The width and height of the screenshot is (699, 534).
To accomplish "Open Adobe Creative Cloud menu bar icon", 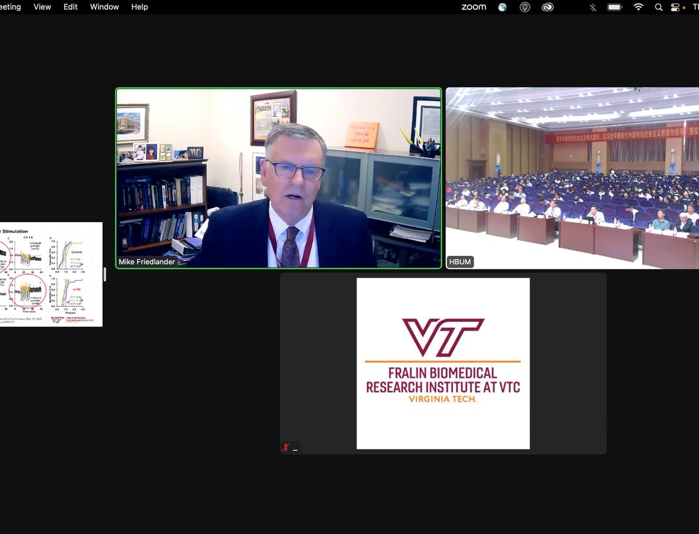I will point(548,7).
